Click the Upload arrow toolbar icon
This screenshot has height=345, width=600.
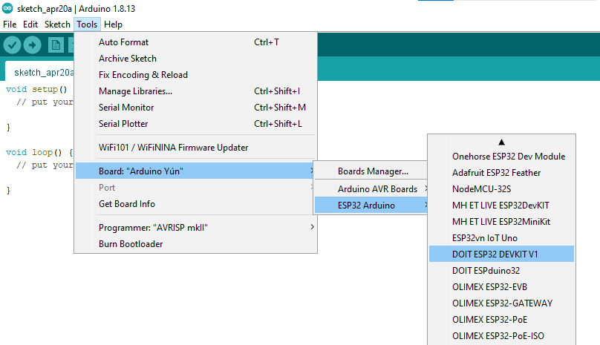pos(33,45)
